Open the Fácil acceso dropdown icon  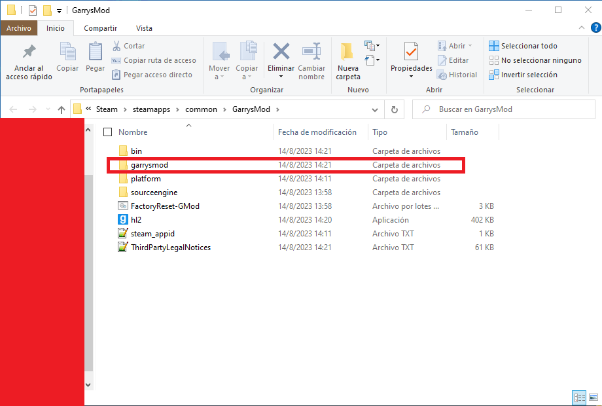coord(372,60)
